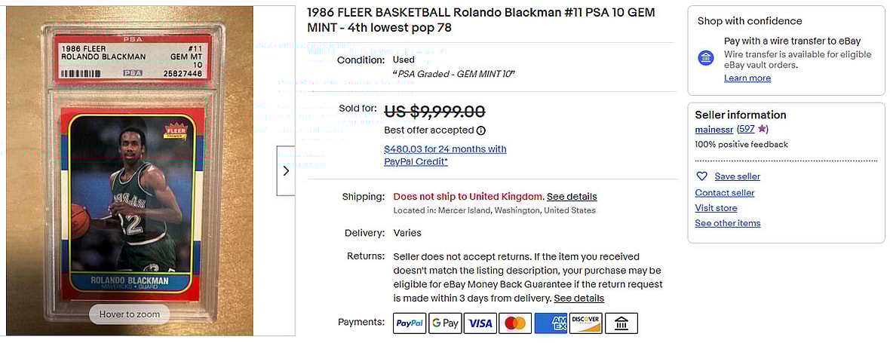This screenshot has height=343, width=890.
Task: Click the info icon beside Best offer accepted
Action: (481, 130)
